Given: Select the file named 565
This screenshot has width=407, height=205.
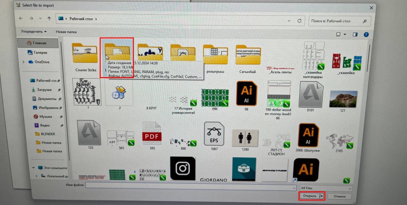Looking at the screenshot, I should point(121,140).
